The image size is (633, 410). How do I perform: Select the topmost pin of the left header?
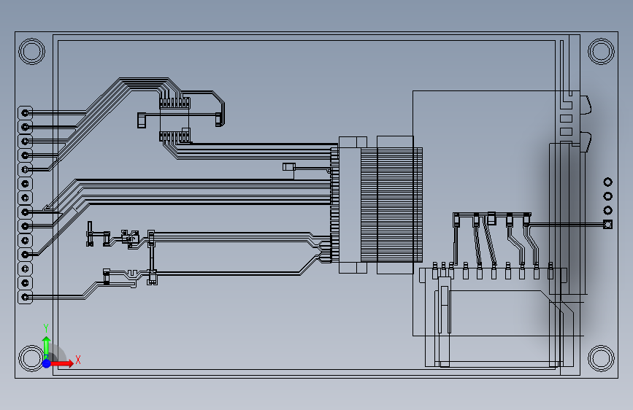pos(25,113)
